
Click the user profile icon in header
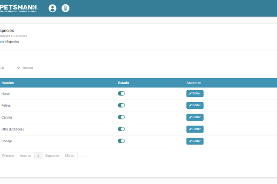click(52, 8)
